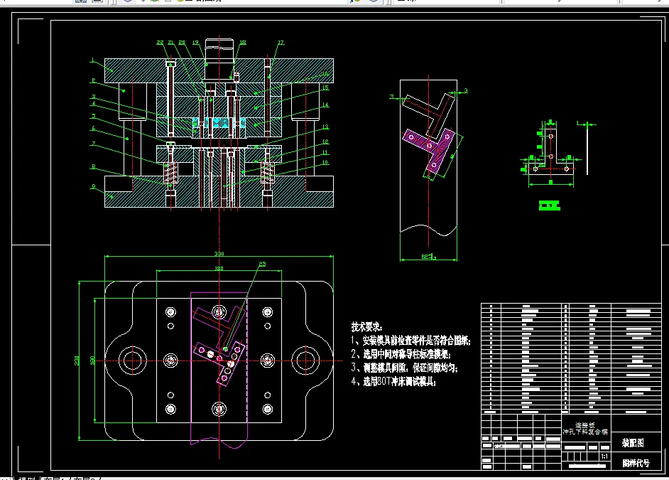Select the green filled label under the part detail
Viewport: 669px width, 480px height.
pyautogui.click(x=549, y=206)
